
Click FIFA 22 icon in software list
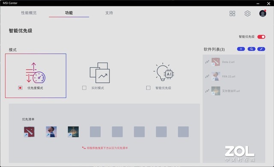click(216, 76)
